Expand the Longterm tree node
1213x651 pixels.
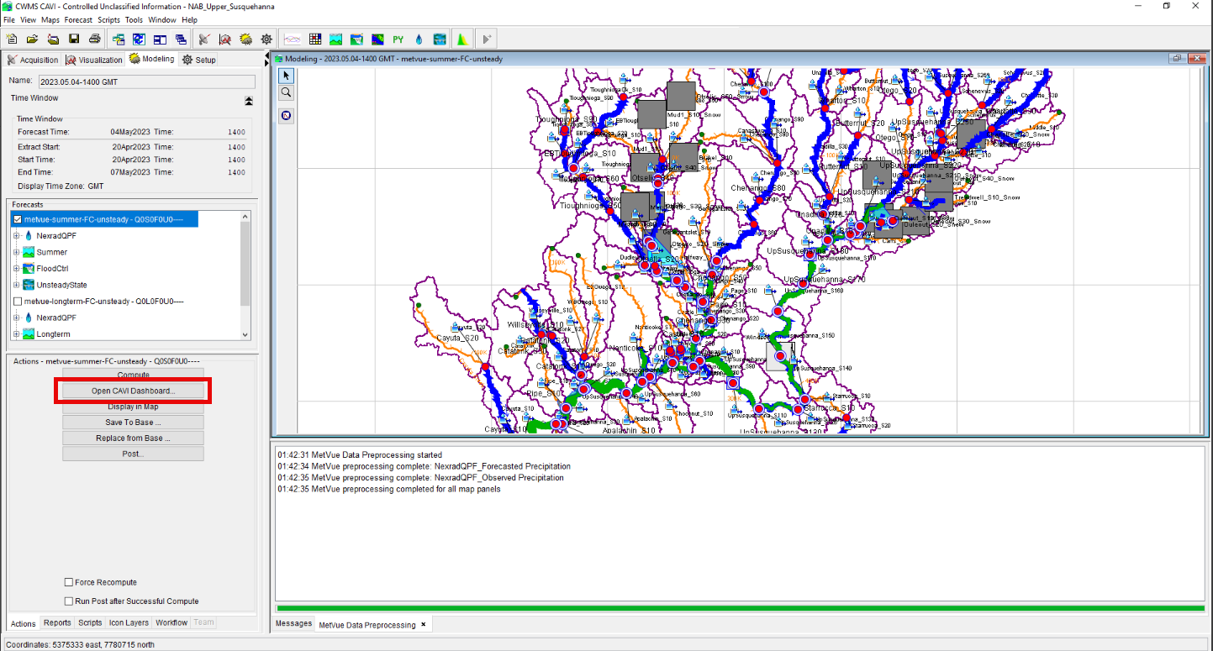tap(16, 334)
